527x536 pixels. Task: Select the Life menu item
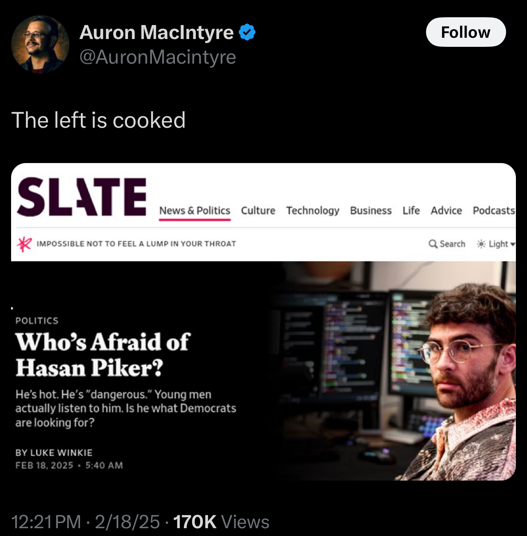(411, 211)
